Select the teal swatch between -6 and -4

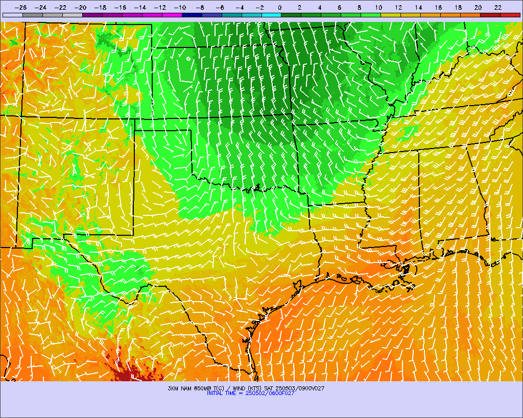pyautogui.click(x=232, y=15)
